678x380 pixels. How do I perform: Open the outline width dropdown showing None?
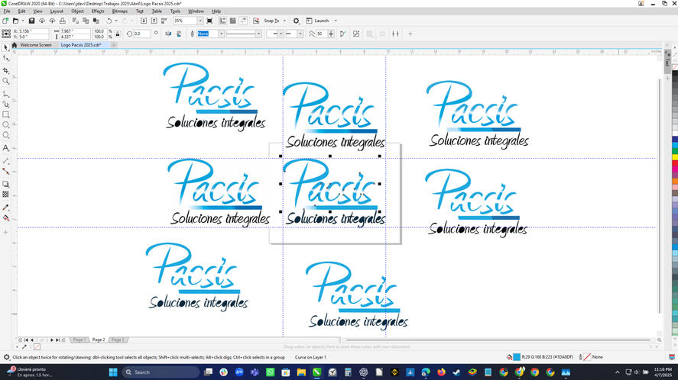click(x=222, y=34)
